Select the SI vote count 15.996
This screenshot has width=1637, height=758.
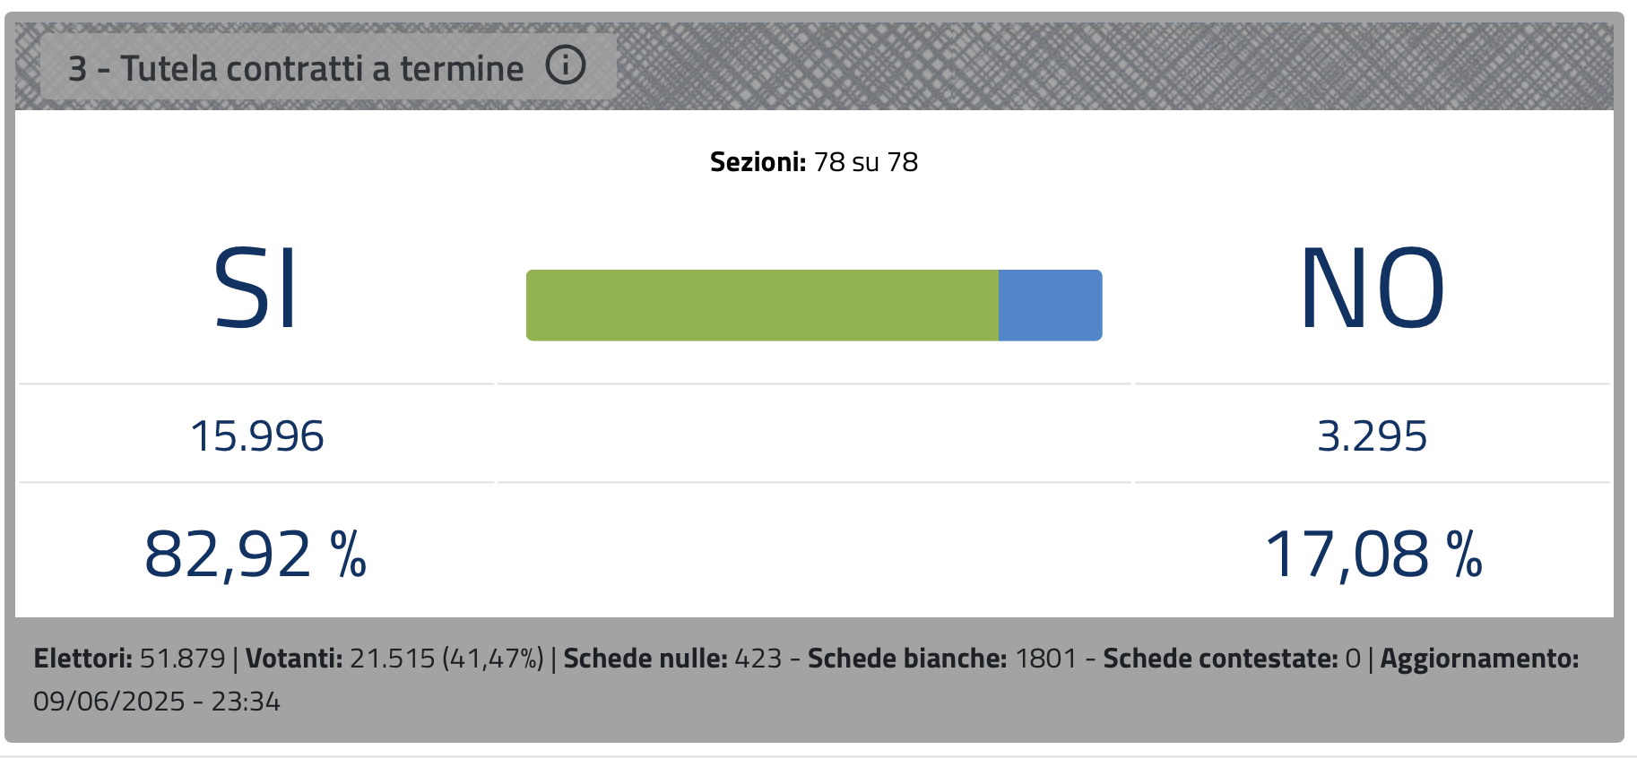pos(257,436)
